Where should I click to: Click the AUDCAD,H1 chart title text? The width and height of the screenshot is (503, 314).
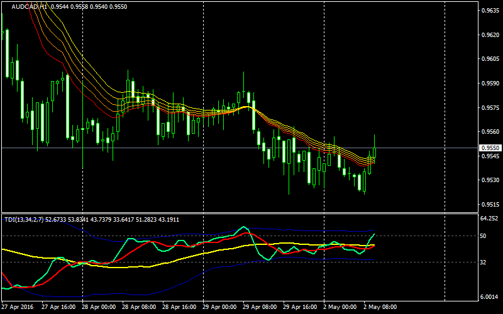30,6
